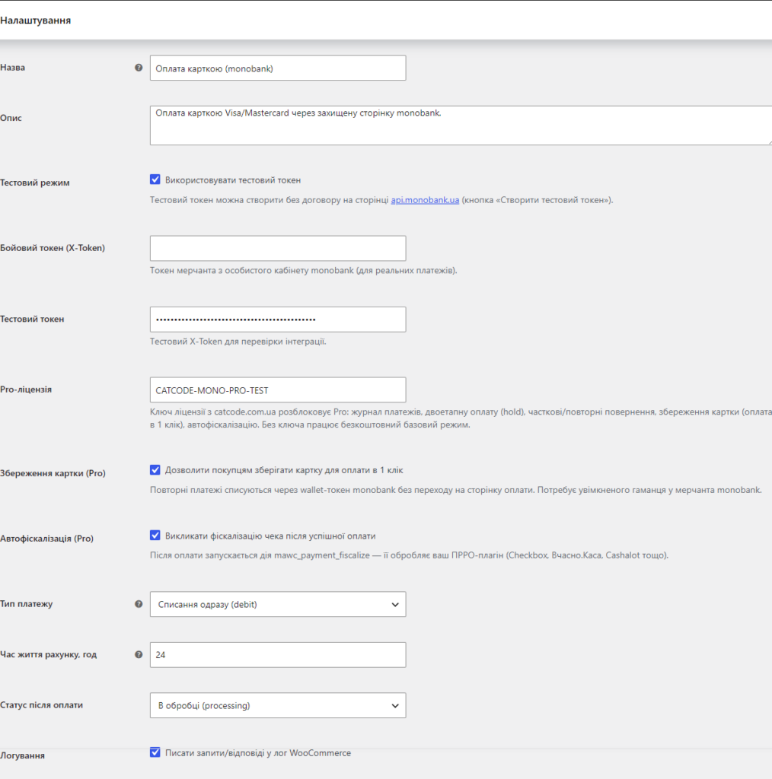Click the Автофіскалізація (Pro) label
Viewport: 772px width, 779px height.
pos(46,538)
